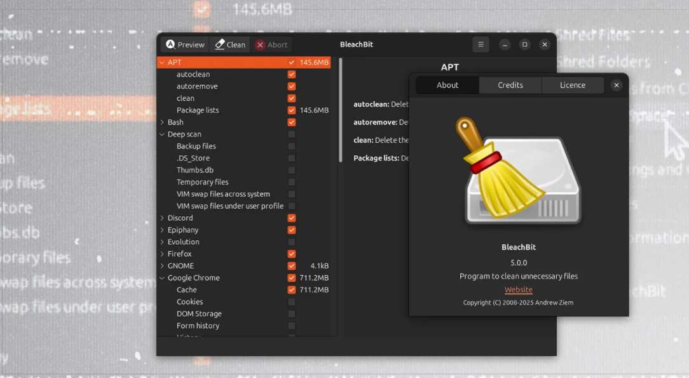
Task: Click the 'Program to clean unnecessary files' text
Action: pyautogui.click(x=519, y=277)
